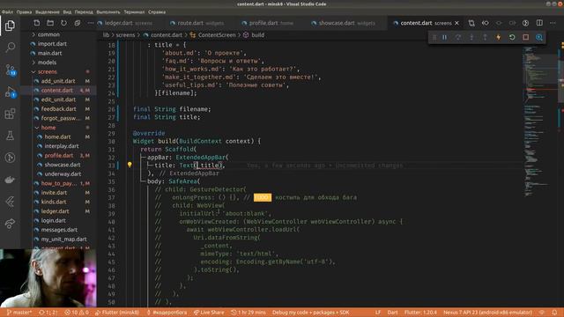564x317 pixels.
Task: Open interplay.dart in explorer
Action: [62, 146]
